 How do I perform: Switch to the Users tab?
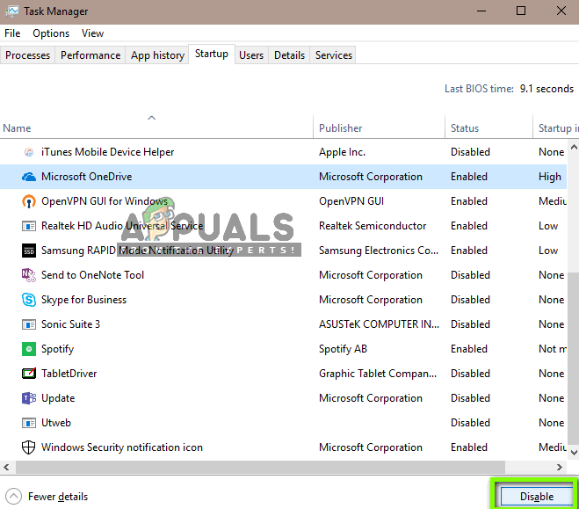[x=251, y=55]
